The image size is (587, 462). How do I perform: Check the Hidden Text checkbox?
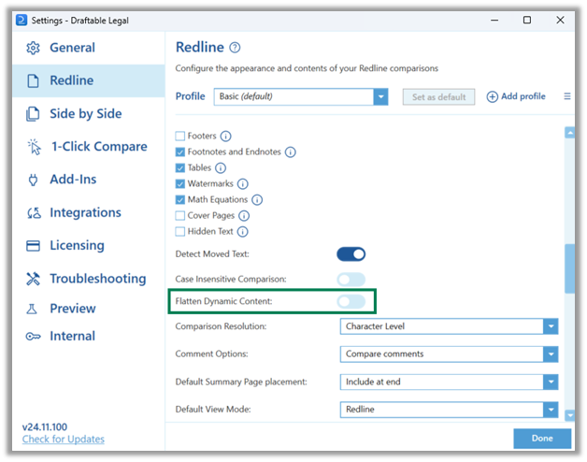point(180,232)
